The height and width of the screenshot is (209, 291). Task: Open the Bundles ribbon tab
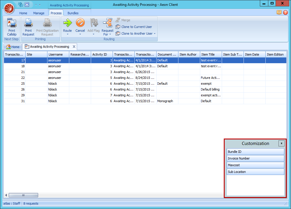(73, 13)
